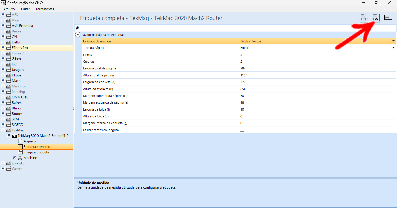This screenshot has width=397, height=208.
Task: Select the text-only label view icon
Action: coord(388,17)
